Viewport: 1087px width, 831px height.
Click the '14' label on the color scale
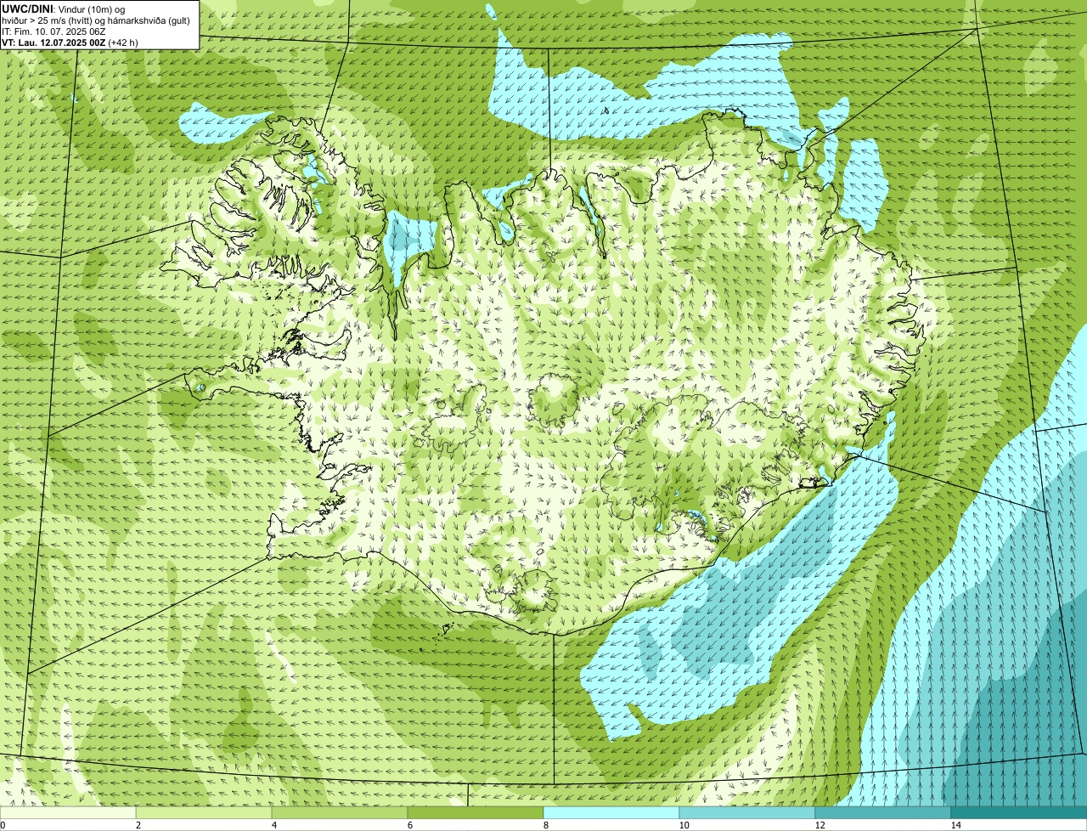coord(955,825)
